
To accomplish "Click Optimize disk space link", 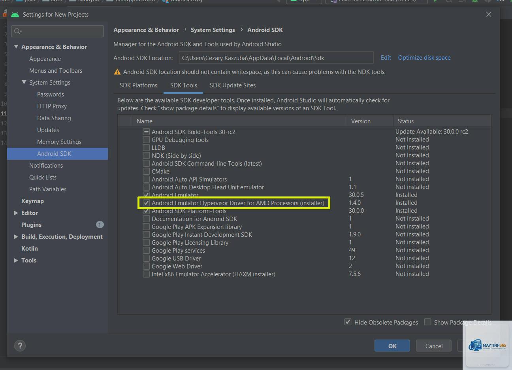I will point(424,58).
